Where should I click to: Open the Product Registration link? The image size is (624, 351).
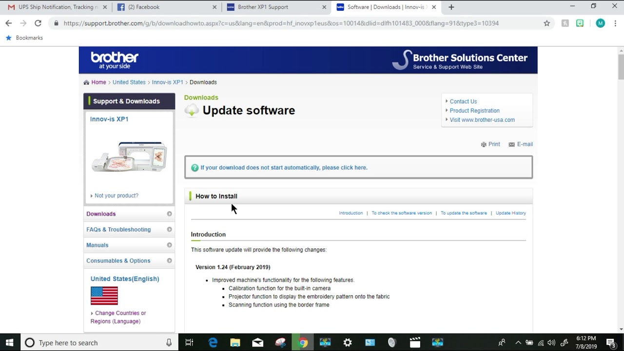point(474,111)
